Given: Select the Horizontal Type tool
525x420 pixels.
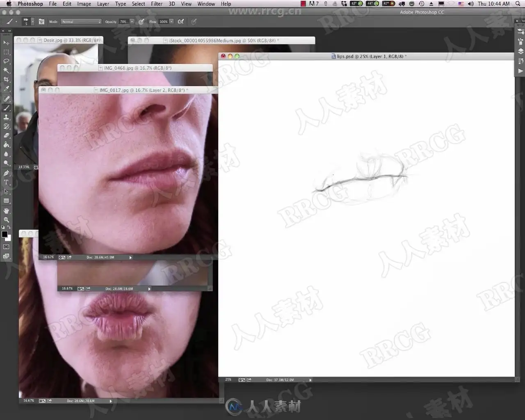Looking at the screenshot, I should click(6, 183).
